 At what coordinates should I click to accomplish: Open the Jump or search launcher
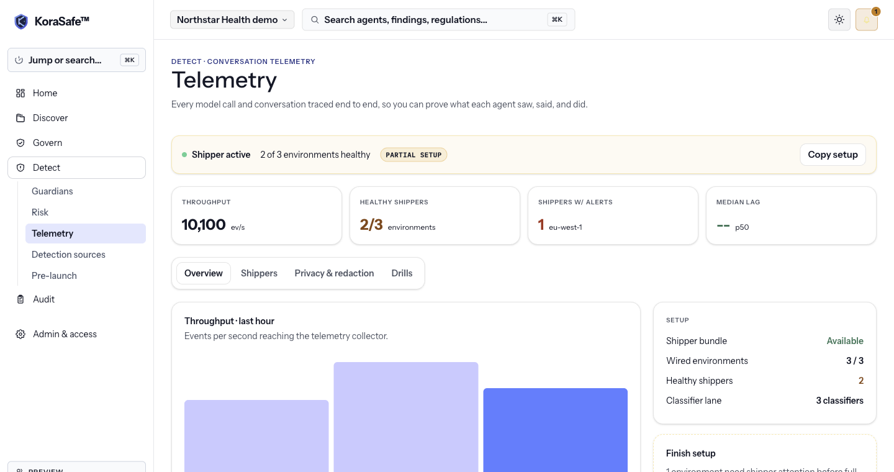point(76,60)
